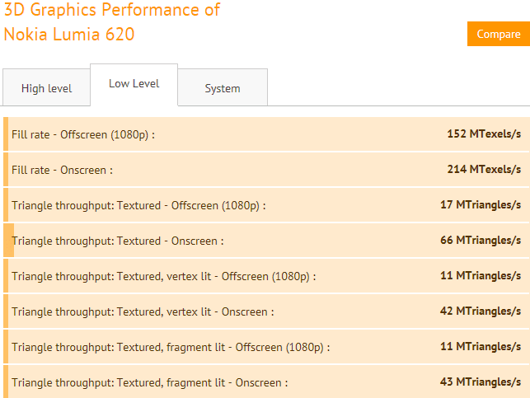The height and width of the screenshot is (398, 530).
Task: Click Triangle throughput Textured Onscreen row
Action: tap(266, 241)
